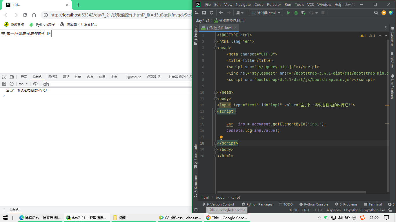The height and width of the screenshot is (222, 396).
Task: Click Chrome's reload page icon
Action: [25, 15]
